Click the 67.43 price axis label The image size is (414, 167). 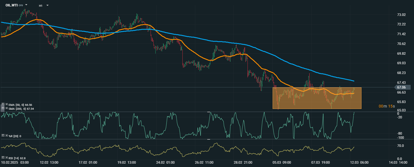[401, 82]
